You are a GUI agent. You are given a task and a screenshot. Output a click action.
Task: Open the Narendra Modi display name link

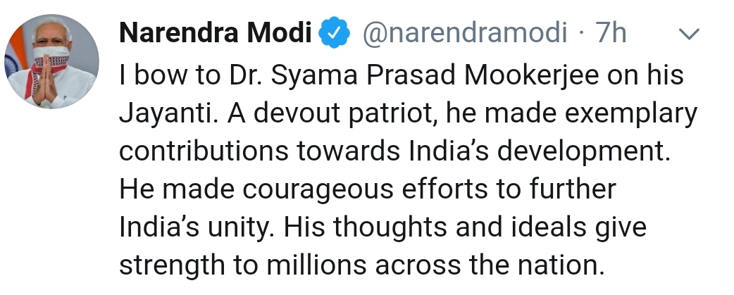[x=216, y=33]
